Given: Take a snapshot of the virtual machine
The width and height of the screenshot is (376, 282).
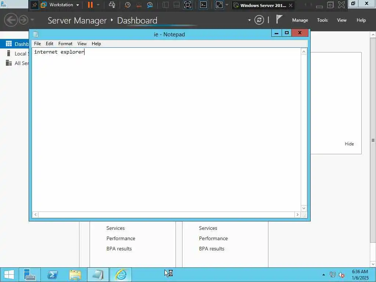Looking at the screenshot, I should [127, 5].
